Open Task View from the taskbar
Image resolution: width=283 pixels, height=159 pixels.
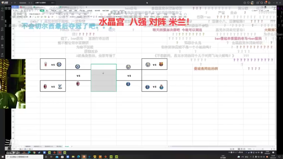pyautogui.click(x=51, y=157)
